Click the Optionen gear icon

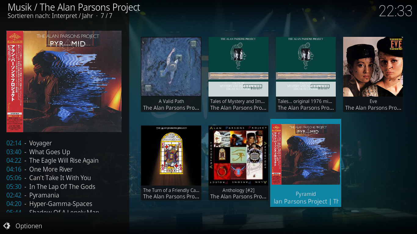[7, 226]
